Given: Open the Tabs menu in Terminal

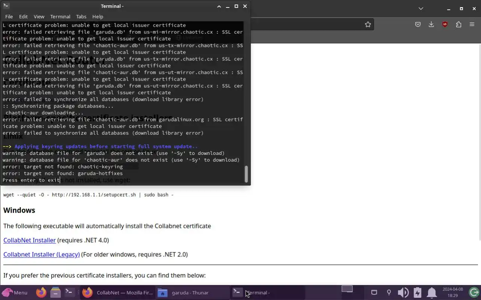Looking at the screenshot, I should click(81, 16).
